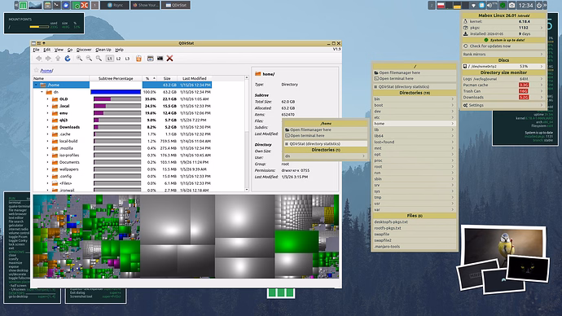Image resolution: width=562 pixels, height=316 pixels.
Task: Open the Rank mirrors submenu
Action: [503, 54]
